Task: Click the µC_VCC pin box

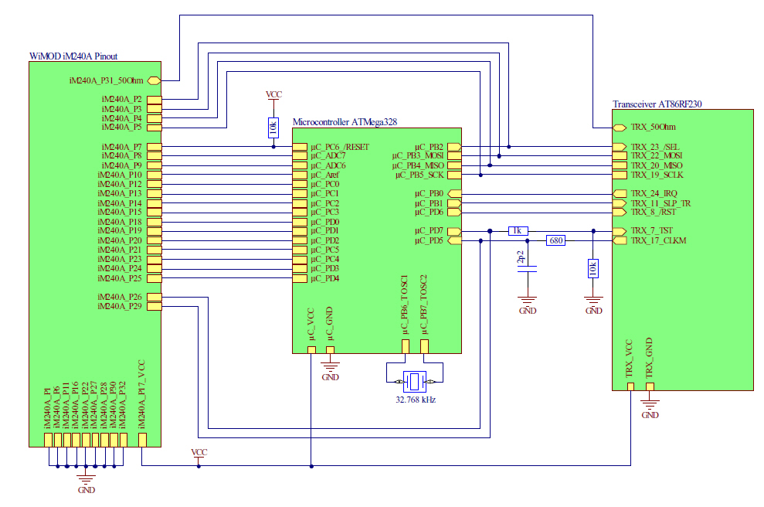Action: tap(311, 349)
